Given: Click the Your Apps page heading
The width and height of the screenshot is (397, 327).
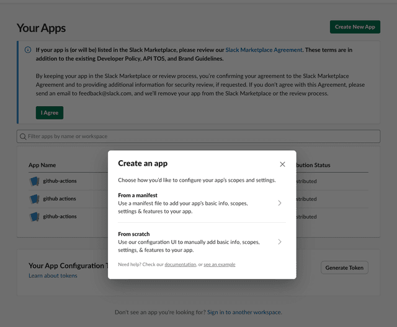Looking at the screenshot, I should [x=42, y=28].
